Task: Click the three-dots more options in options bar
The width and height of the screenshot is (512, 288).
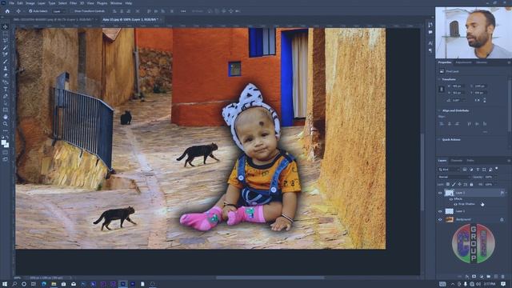Action: (183, 11)
